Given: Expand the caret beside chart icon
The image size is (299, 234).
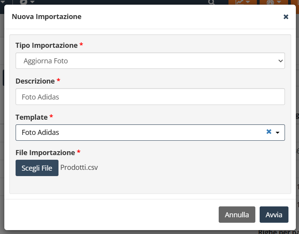Looking at the screenshot, I should pyautogui.click(x=248, y=2).
